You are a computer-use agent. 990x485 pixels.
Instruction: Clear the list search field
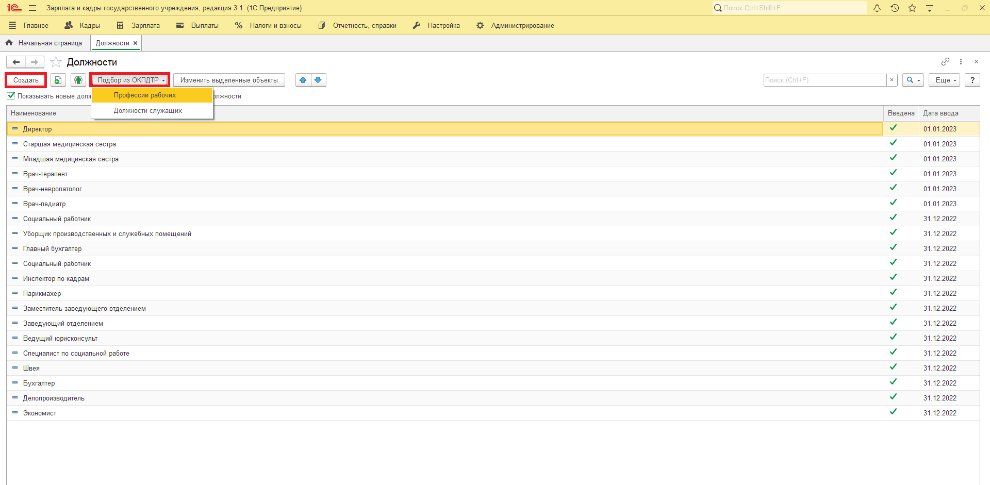[892, 80]
